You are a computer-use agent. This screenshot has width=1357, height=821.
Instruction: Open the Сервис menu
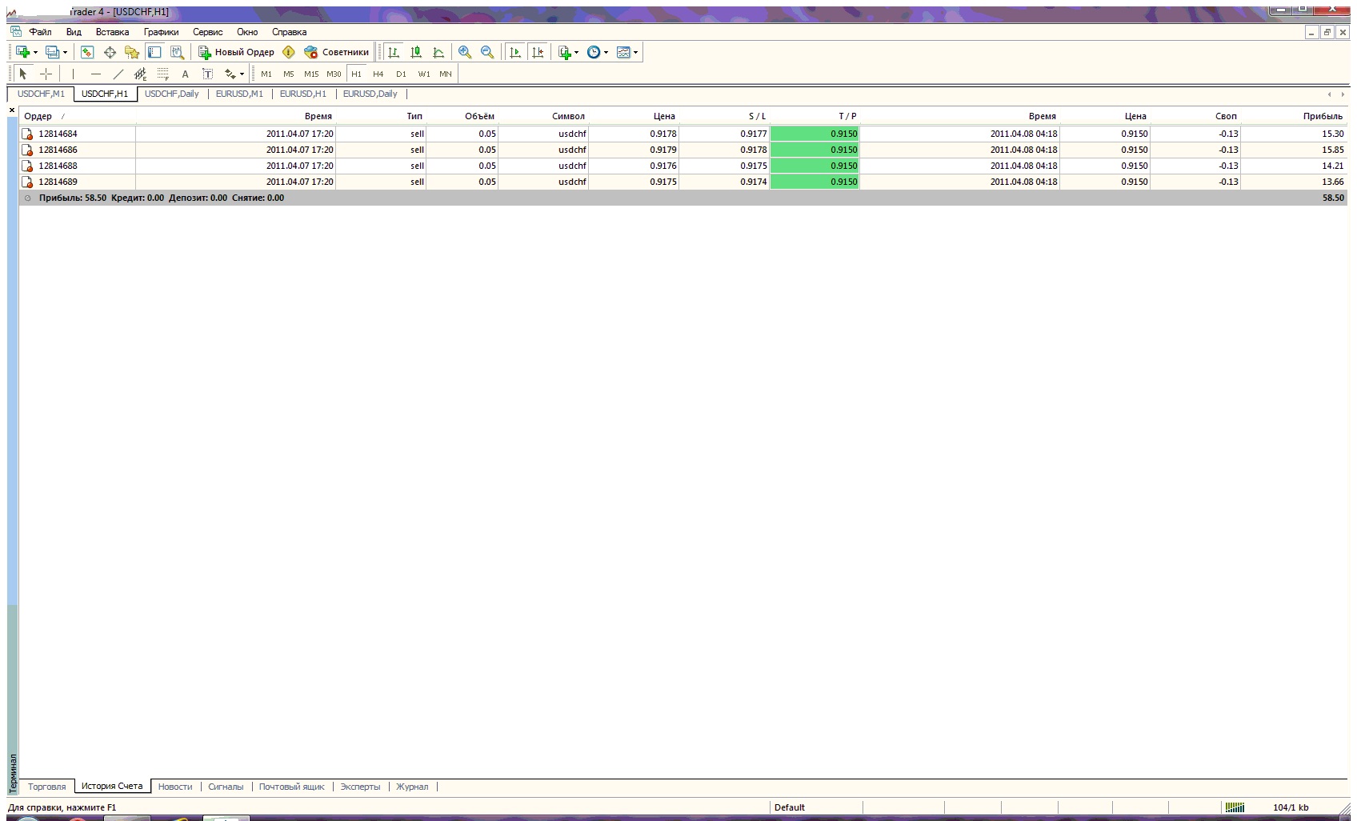tap(208, 32)
